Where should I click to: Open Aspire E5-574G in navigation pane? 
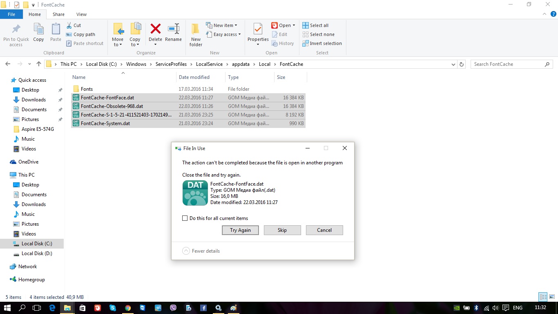(38, 129)
